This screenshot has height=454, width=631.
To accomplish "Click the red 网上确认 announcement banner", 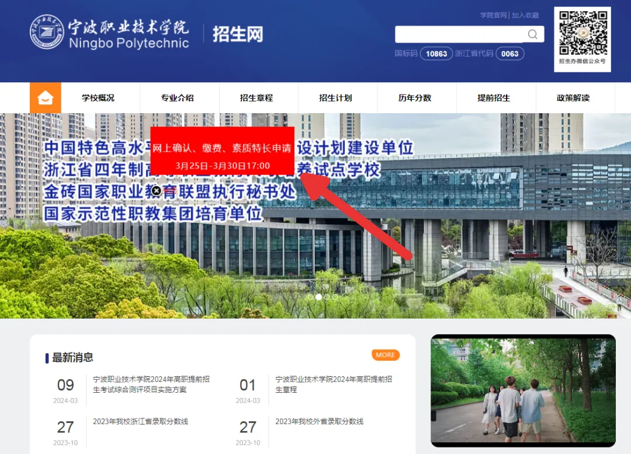I will (x=222, y=150).
